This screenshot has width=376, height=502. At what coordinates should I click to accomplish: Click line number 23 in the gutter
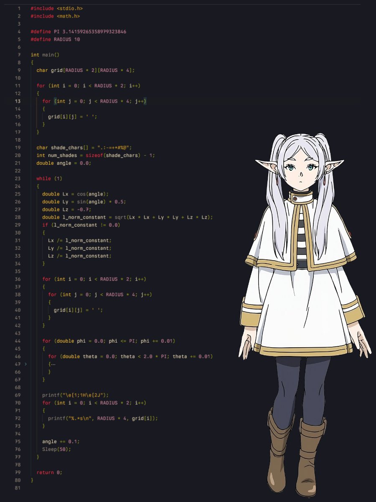coord(18,179)
